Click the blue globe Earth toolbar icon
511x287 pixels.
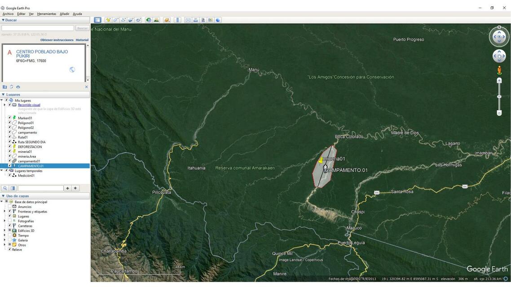218,20
